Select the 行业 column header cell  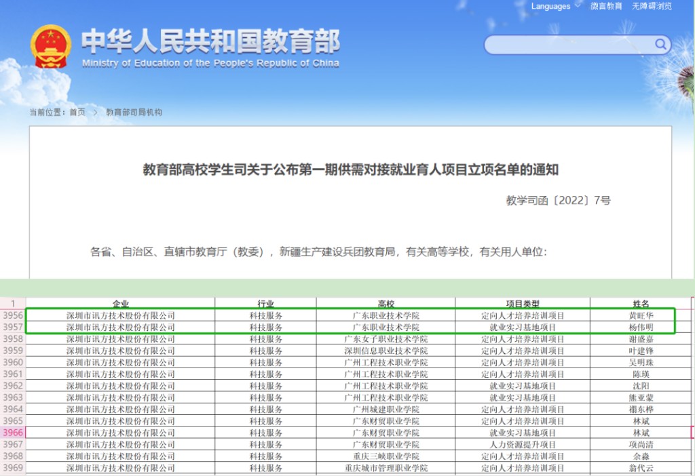265,303
